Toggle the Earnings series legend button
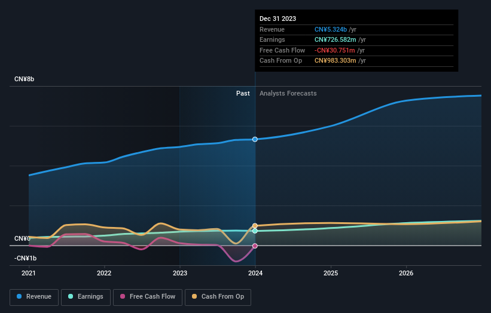 click(86, 297)
